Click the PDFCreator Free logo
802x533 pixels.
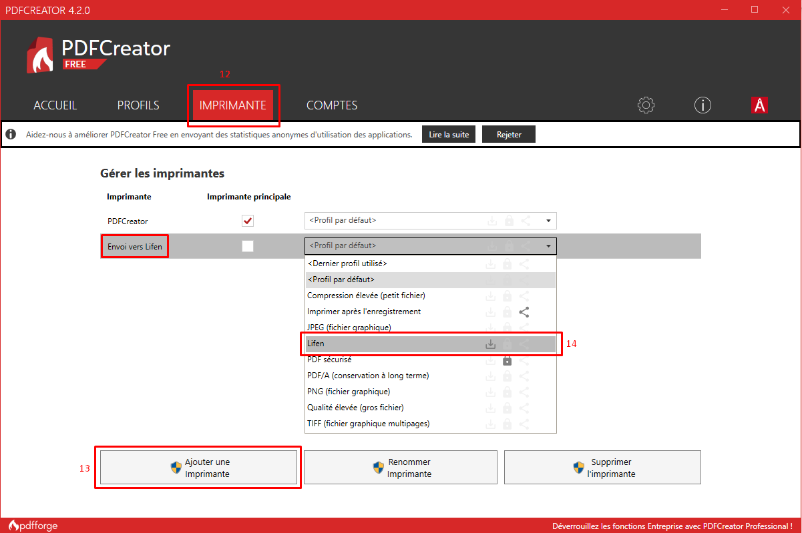point(99,55)
